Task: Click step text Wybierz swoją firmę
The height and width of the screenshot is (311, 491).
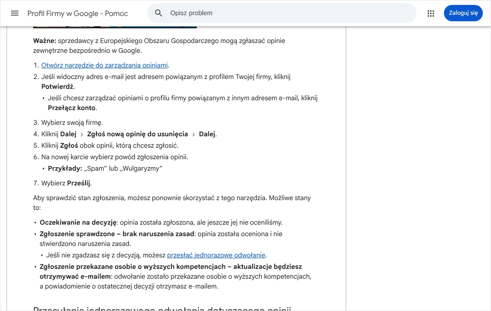Action: (72, 123)
